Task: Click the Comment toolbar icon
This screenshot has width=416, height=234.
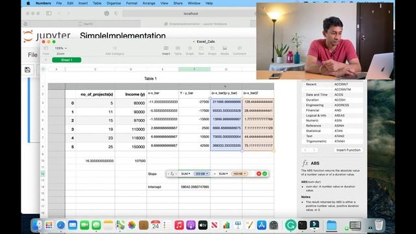Action: click(240, 48)
